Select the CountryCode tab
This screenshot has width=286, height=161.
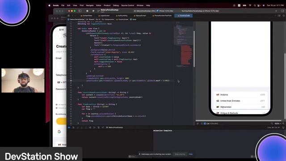[184, 16]
